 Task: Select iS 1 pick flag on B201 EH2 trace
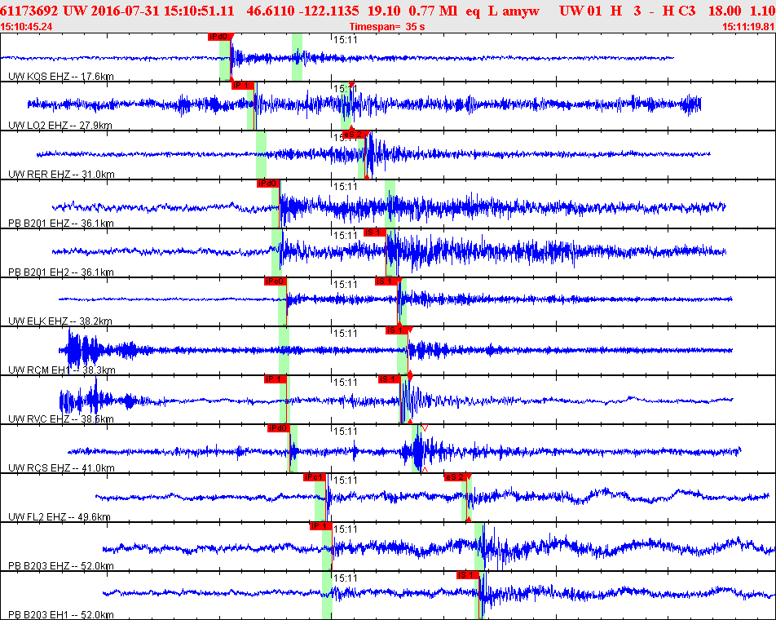coord(375,232)
